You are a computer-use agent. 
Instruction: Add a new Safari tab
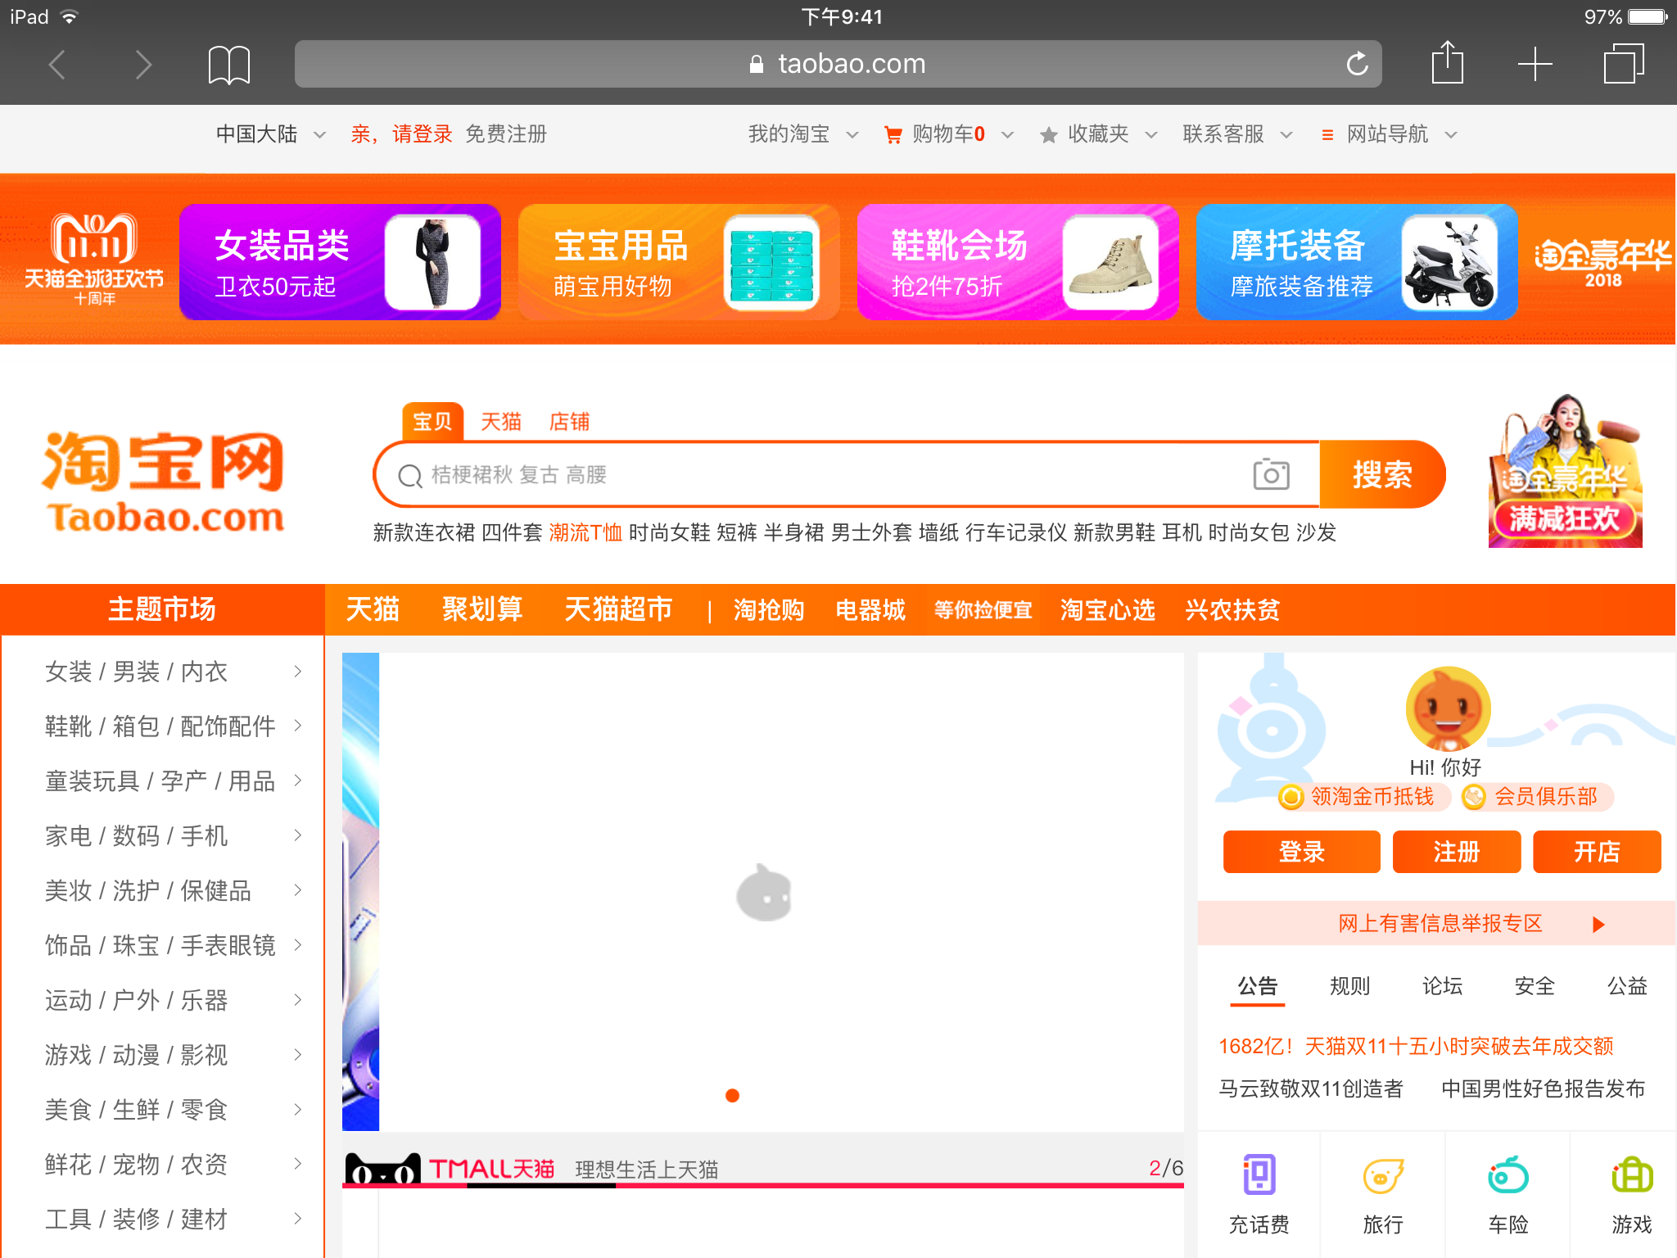pyautogui.click(x=1535, y=64)
